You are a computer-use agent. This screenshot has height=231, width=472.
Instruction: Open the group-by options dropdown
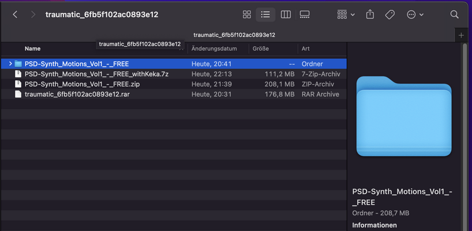(x=346, y=14)
